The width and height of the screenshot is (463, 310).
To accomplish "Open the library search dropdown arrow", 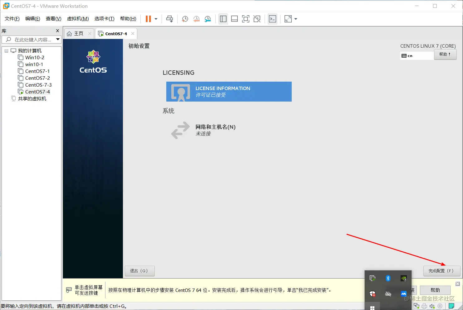I will pos(58,39).
